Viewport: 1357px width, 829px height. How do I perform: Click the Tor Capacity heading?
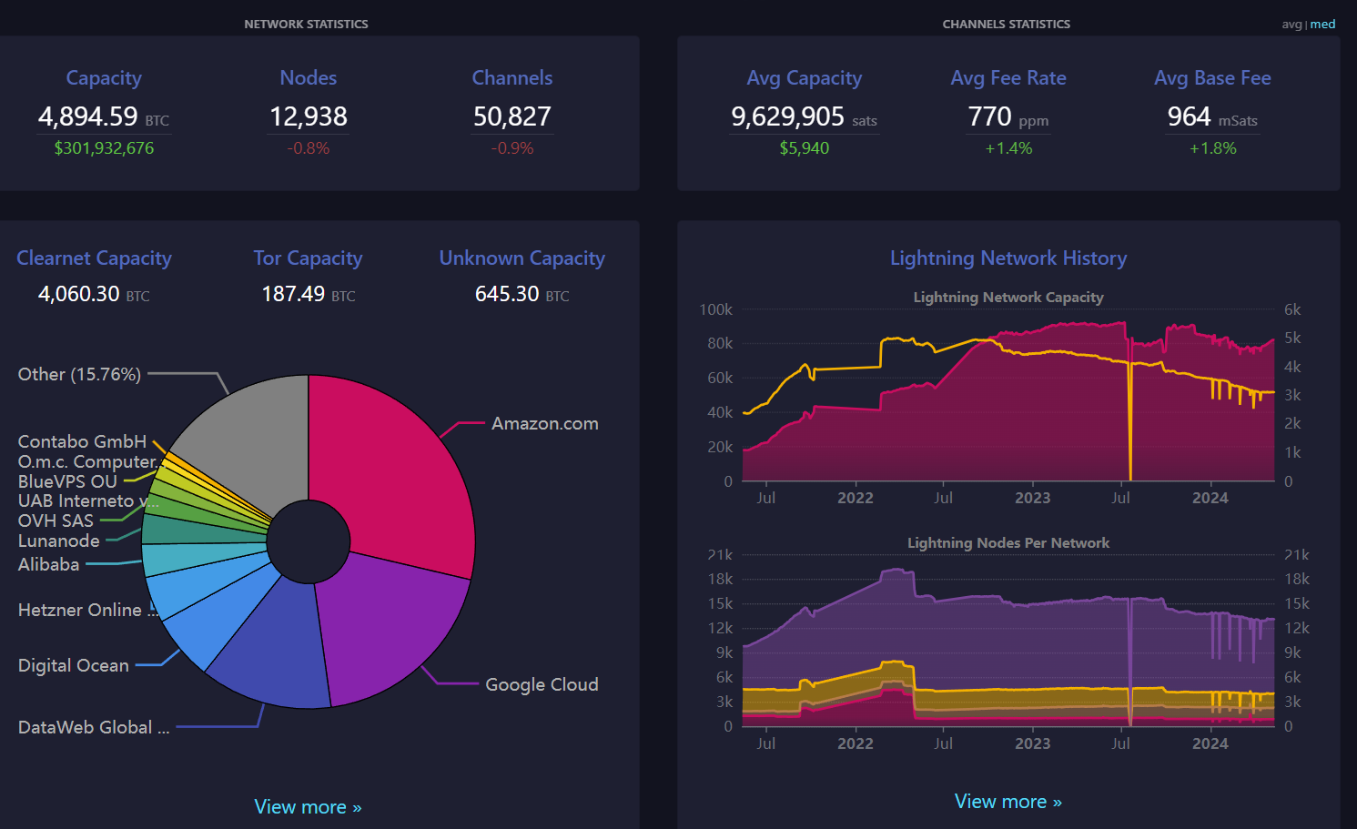coord(308,258)
